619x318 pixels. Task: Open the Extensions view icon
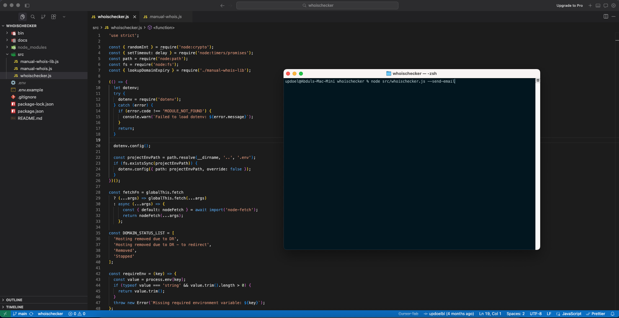point(54,17)
